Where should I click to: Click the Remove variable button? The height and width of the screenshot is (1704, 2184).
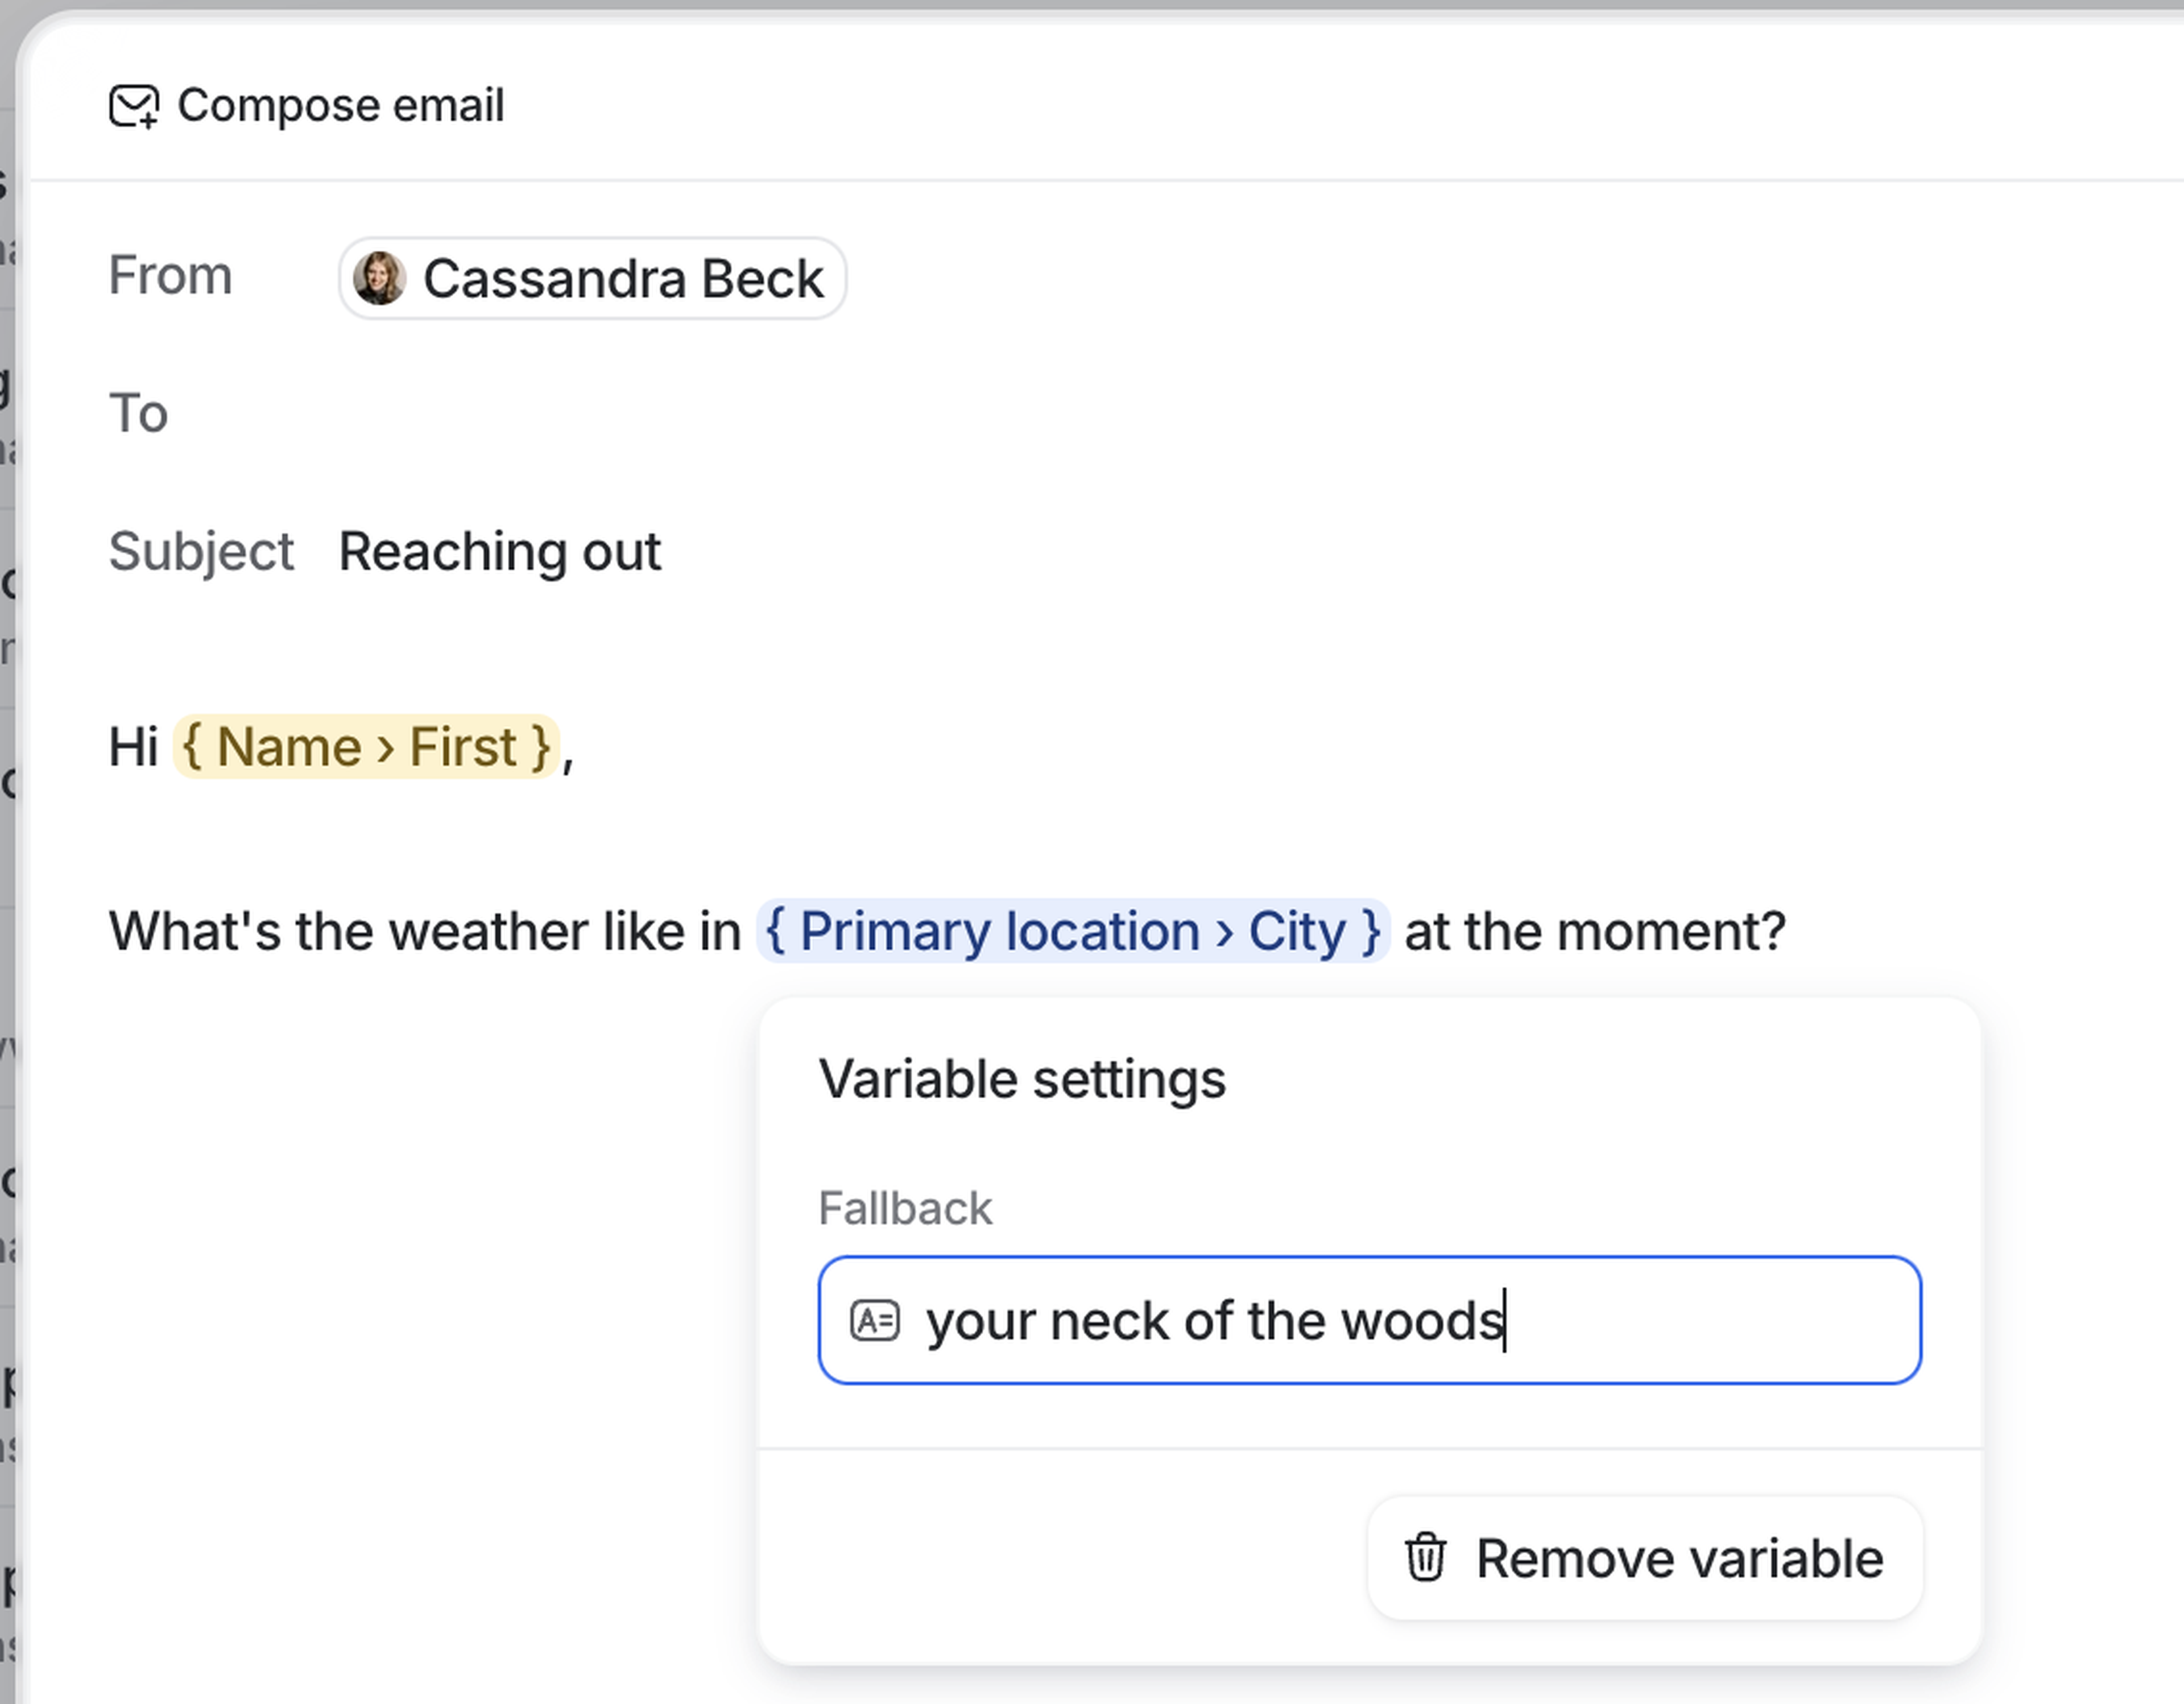(x=1644, y=1559)
